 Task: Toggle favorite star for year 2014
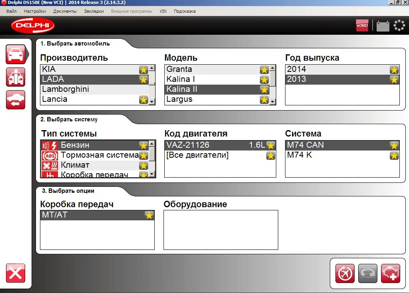click(x=394, y=69)
